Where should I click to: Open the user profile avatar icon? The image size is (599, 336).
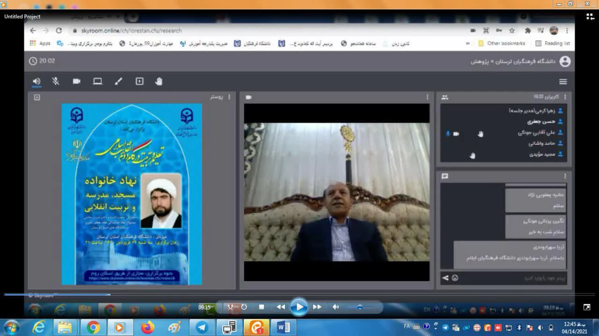click(x=565, y=61)
